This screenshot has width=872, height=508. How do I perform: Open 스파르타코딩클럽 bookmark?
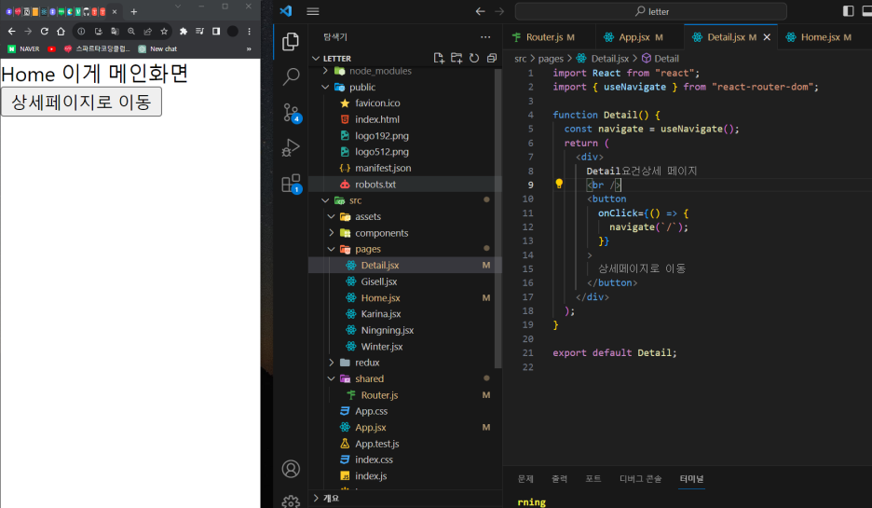97,49
